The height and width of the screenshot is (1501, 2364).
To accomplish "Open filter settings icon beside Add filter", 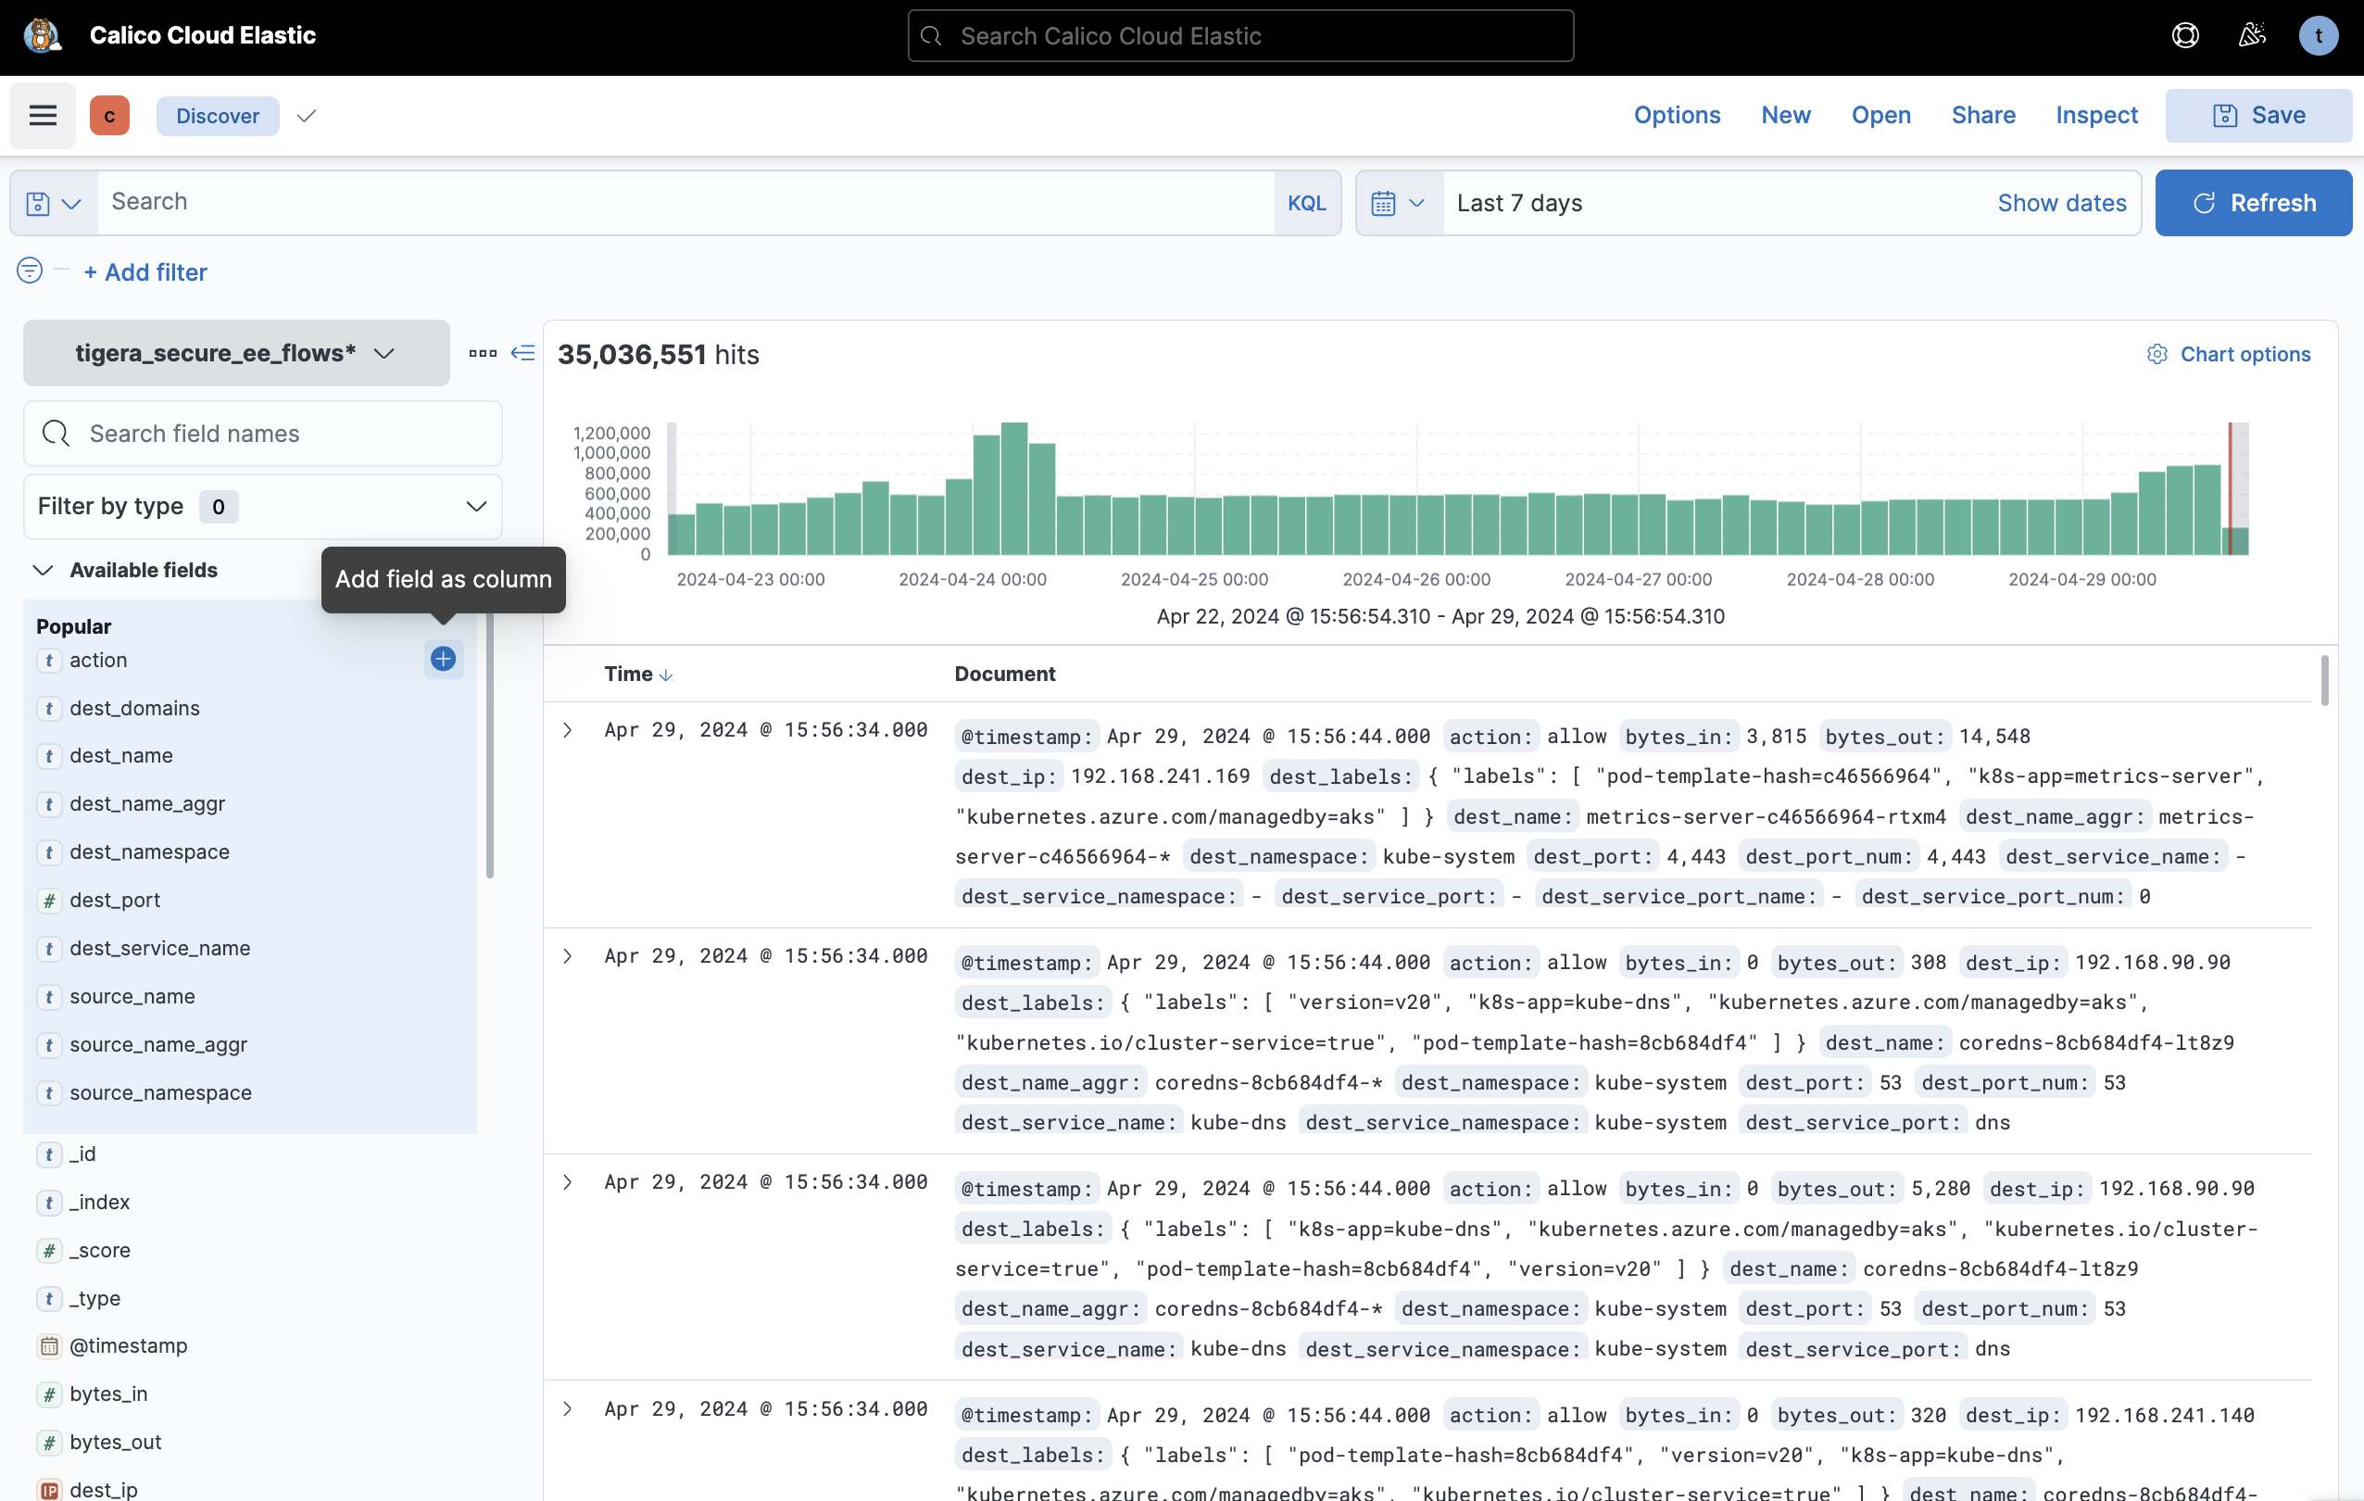I will point(29,271).
